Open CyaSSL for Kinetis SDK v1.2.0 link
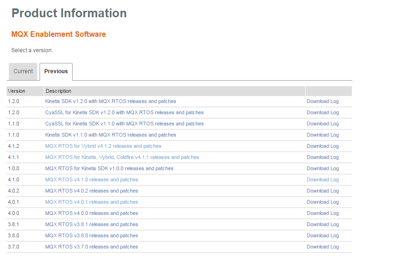The width and height of the screenshot is (397, 269). pos(124,112)
